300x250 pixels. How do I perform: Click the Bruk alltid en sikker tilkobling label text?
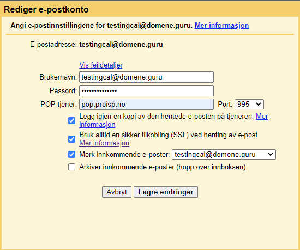pyautogui.click(x=169, y=135)
